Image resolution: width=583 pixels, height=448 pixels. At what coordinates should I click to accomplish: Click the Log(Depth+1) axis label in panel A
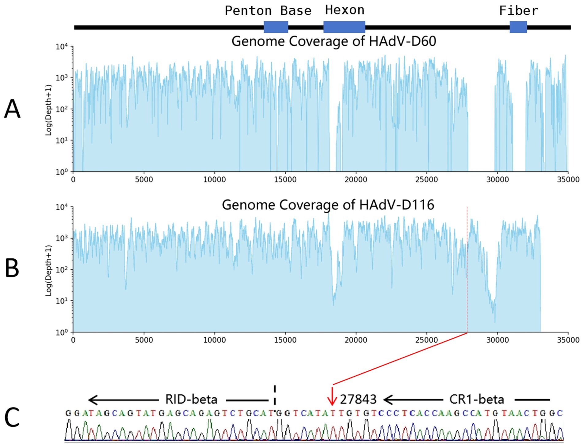click(48, 110)
